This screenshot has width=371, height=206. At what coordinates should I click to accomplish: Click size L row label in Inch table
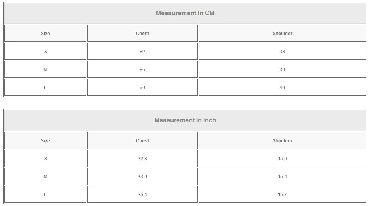point(45,195)
